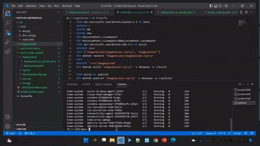Click ImageUpload in the breadcrumb
The image size is (260, 146).
tap(80, 18)
